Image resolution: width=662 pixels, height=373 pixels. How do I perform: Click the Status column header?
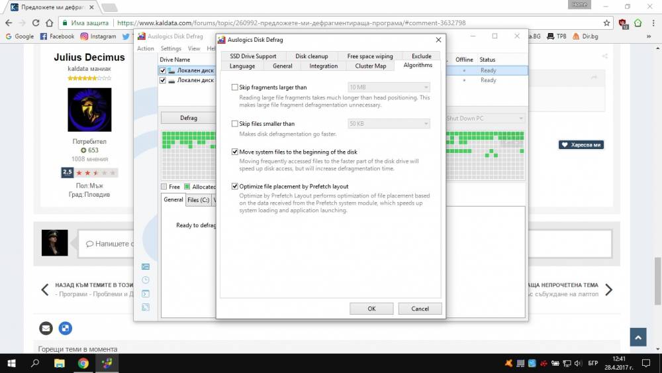pos(487,60)
